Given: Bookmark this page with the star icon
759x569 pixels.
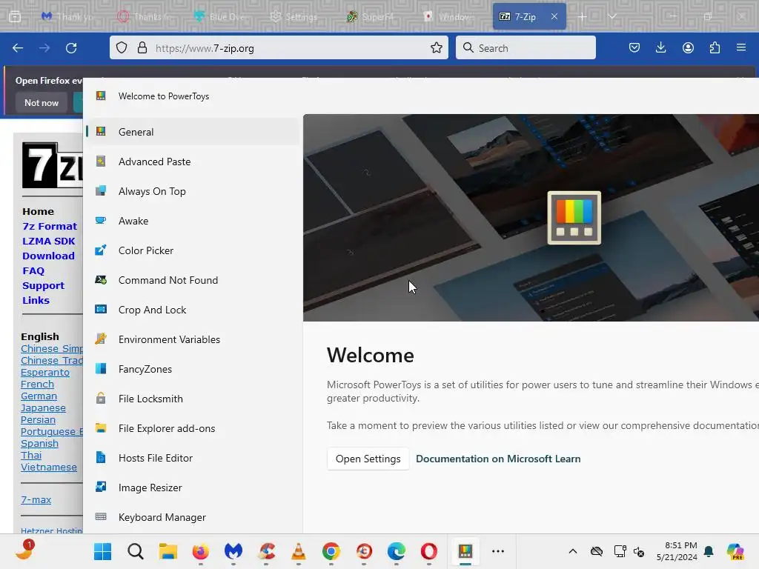Looking at the screenshot, I should [x=436, y=48].
